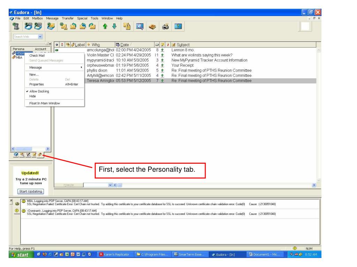Choose Properties from context menu
The width and height of the screenshot is (357, 267).
[x=54, y=84]
